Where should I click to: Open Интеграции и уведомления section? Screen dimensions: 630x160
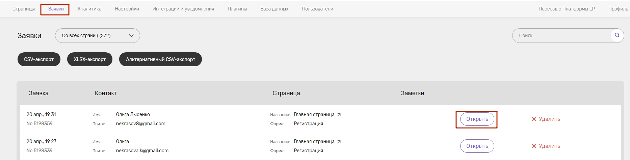183,9
